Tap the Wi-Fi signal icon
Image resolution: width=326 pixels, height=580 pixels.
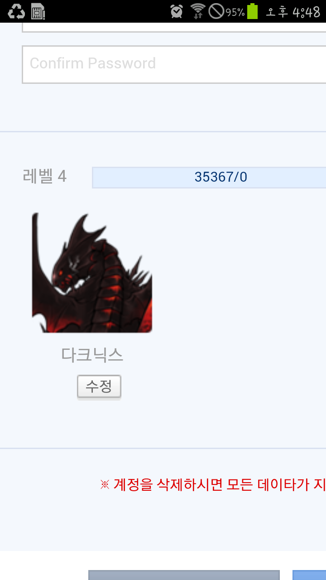click(x=198, y=11)
